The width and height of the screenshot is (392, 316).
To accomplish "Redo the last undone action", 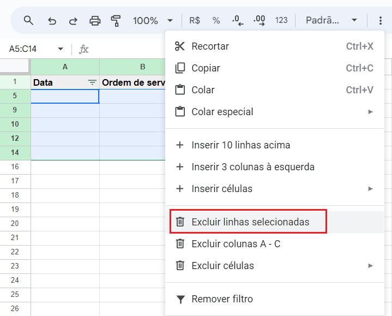I will [x=73, y=21].
